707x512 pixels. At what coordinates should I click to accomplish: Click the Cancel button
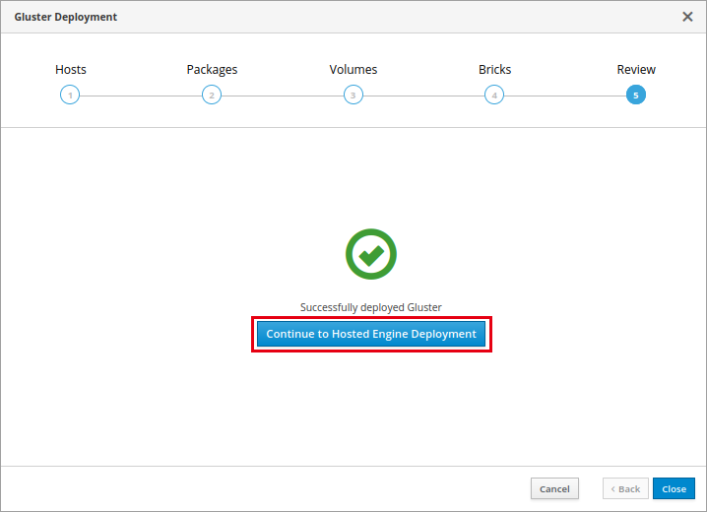(x=554, y=488)
